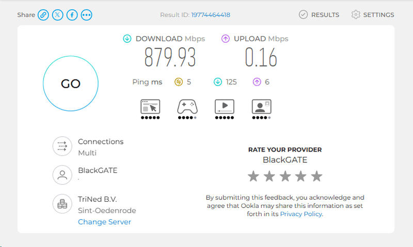Click the Sint-Oedenrode location text
The width and height of the screenshot is (413, 247).
pyautogui.click(x=107, y=210)
